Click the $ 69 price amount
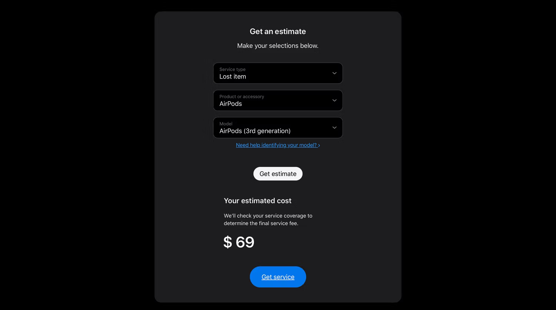Image resolution: width=556 pixels, height=310 pixels. click(x=239, y=242)
